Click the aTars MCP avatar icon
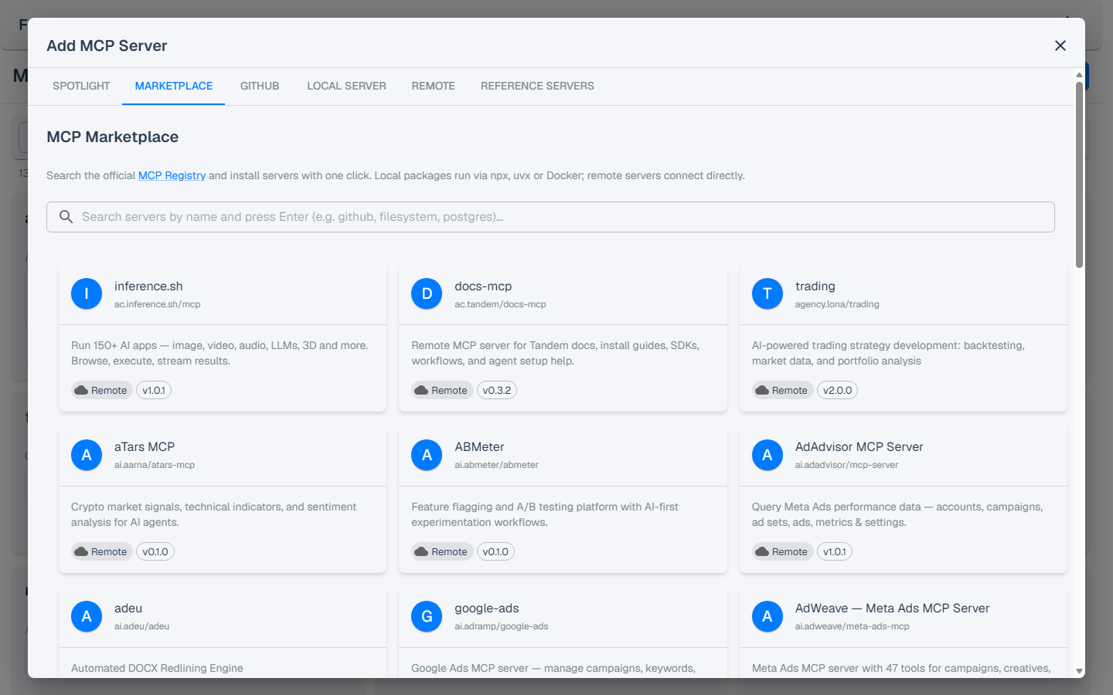Screen dimensions: 1113x695 pyautogui.click(x=87, y=455)
